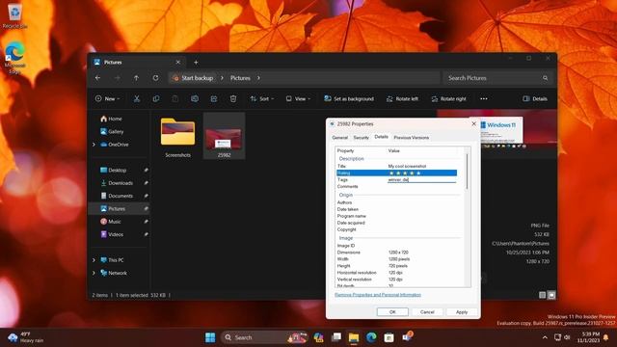The width and height of the screenshot is (617, 347).
Task: Open Task View from the taskbar
Action: pos(336,337)
